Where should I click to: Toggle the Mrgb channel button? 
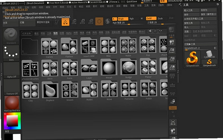123,19
